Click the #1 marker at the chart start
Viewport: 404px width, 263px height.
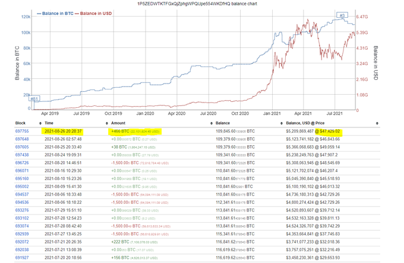click(x=34, y=99)
